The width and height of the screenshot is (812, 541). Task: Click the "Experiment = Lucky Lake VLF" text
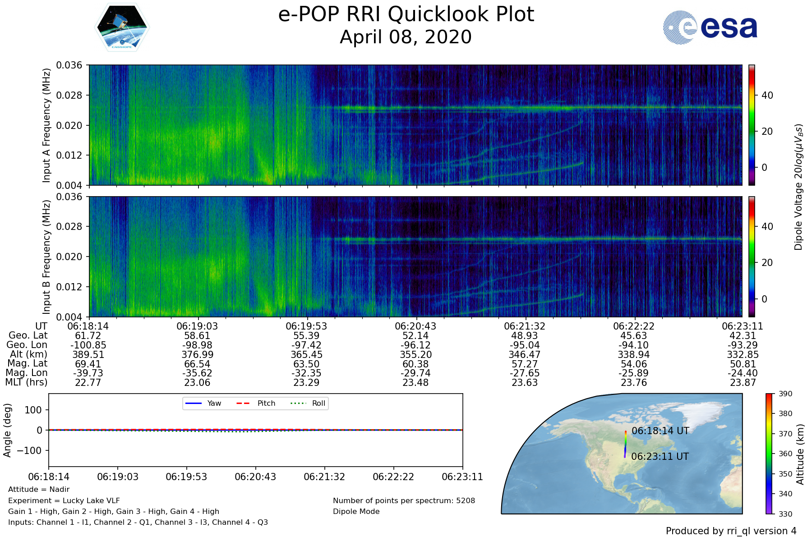(x=64, y=500)
